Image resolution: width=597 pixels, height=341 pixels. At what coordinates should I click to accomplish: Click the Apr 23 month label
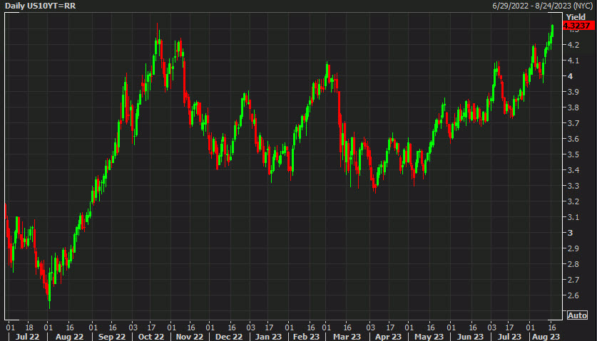pyautogui.click(x=388, y=337)
